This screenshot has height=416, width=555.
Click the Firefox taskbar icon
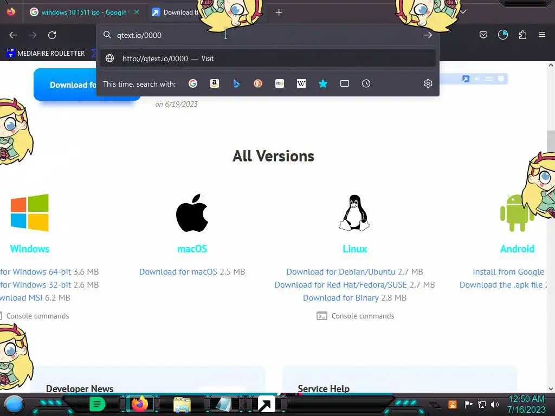tap(139, 404)
